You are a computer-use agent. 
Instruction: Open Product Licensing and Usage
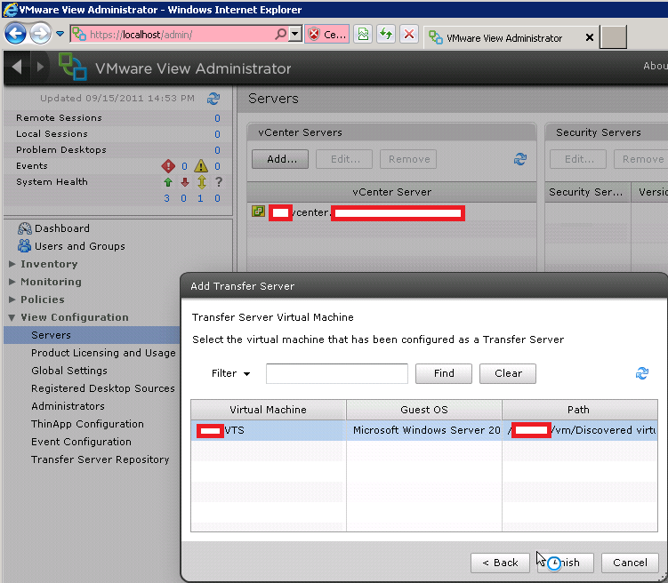[103, 353]
